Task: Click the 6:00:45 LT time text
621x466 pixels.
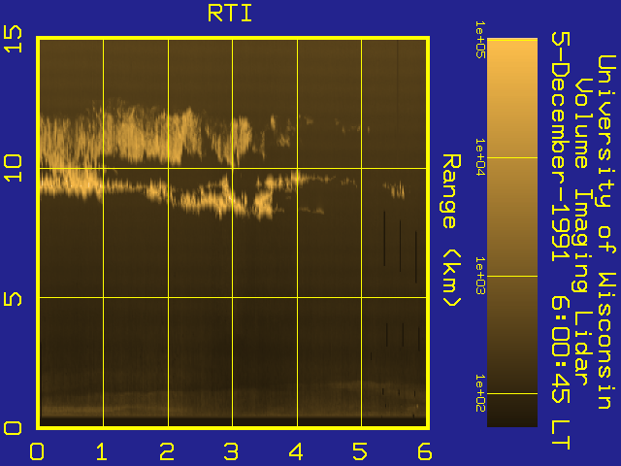Action: click(x=561, y=373)
